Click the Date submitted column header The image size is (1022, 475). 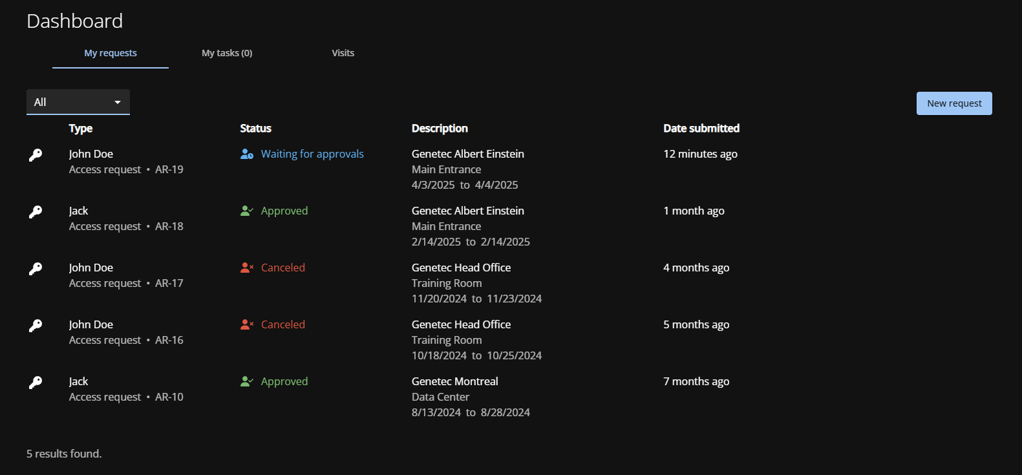coord(701,128)
